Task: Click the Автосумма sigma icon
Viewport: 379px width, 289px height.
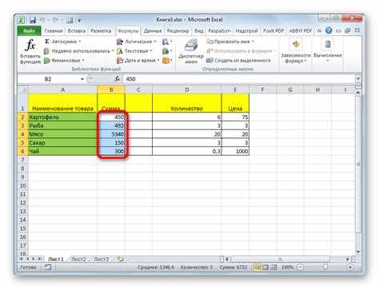Action: [x=47, y=42]
